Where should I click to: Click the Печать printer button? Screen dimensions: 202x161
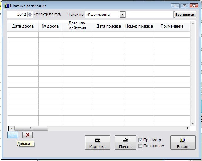125,142
